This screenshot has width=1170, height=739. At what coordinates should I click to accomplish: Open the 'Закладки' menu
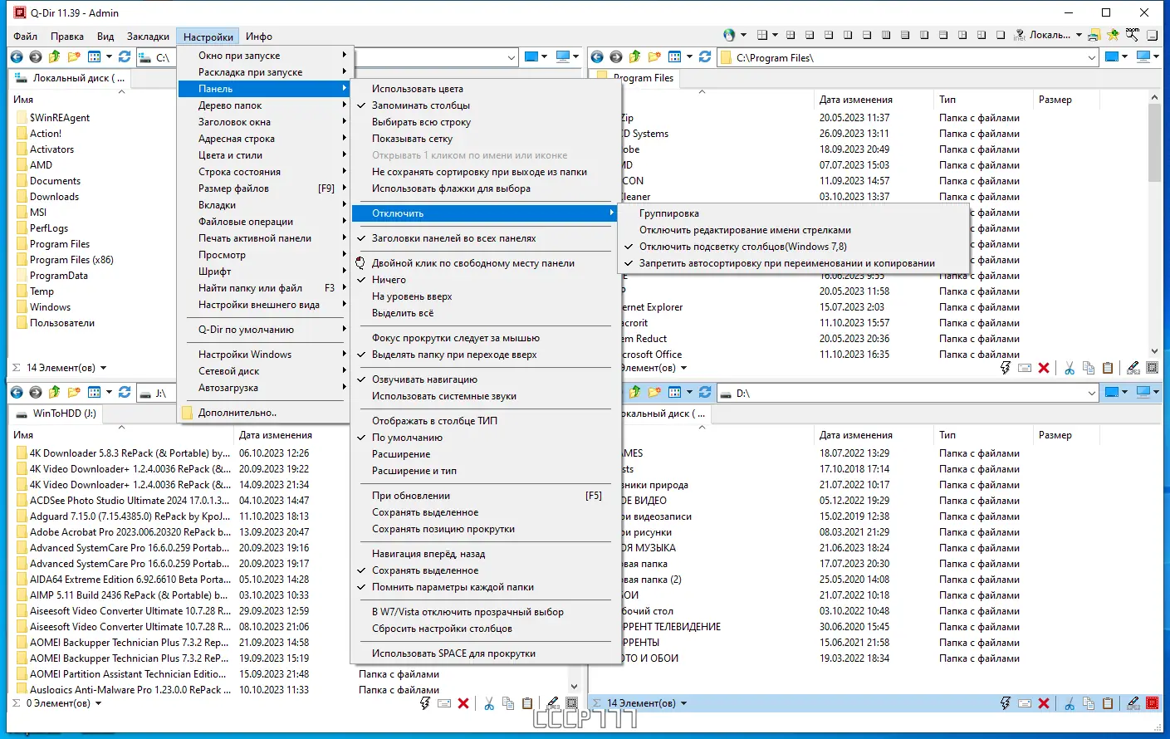point(148,37)
